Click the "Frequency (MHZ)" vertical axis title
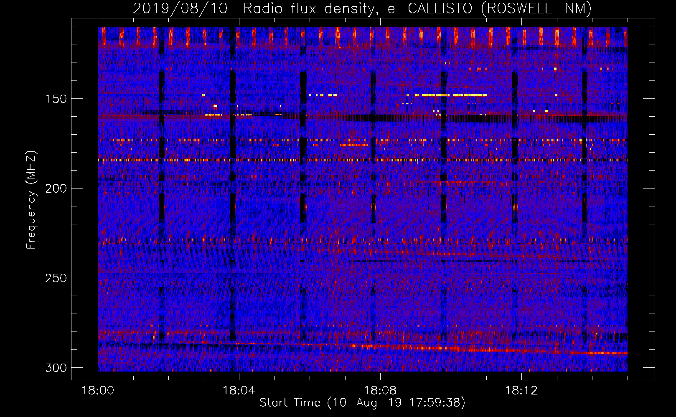Viewport: 676px width, 417px height. pos(31,200)
